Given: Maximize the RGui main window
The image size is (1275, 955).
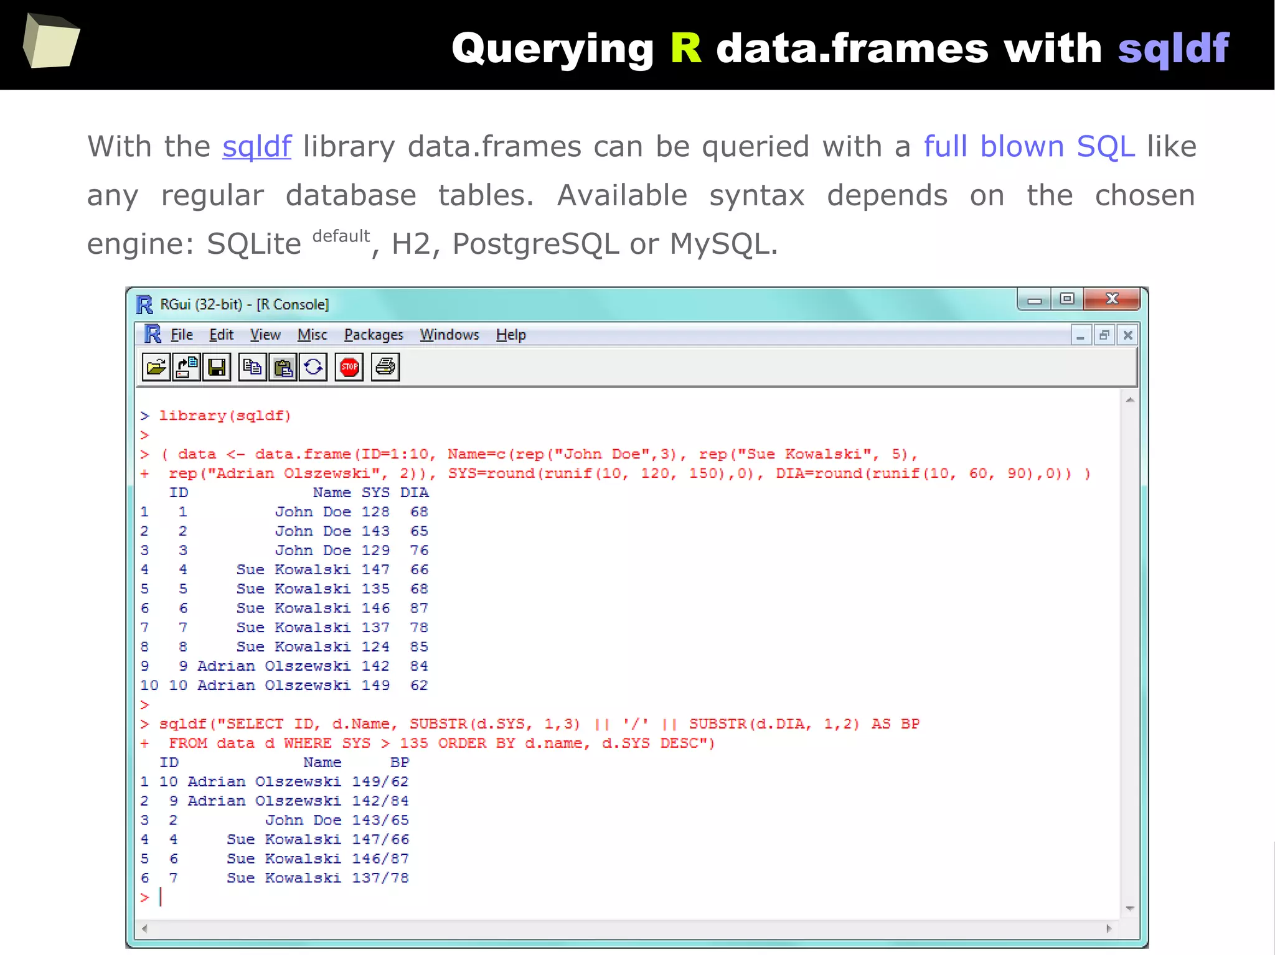Looking at the screenshot, I should point(1067,300).
